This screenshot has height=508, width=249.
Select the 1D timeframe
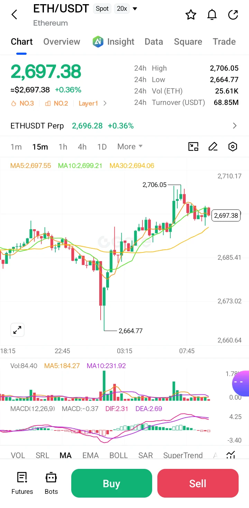coord(102,146)
